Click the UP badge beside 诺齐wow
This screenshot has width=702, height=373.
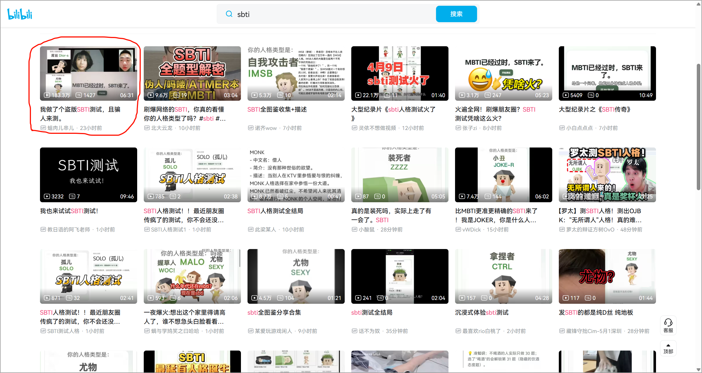[x=251, y=128]
